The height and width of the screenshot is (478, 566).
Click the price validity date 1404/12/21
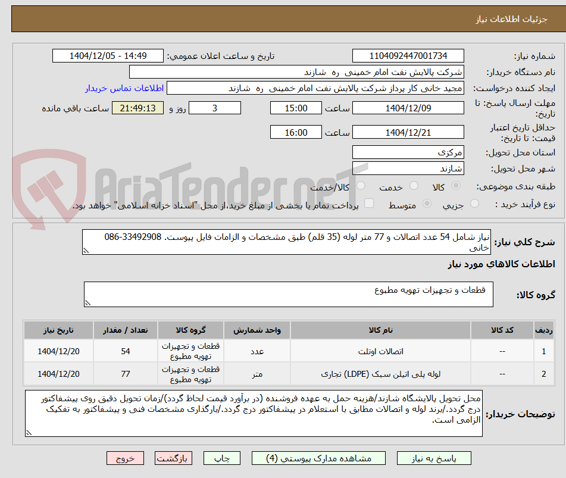(408, 132)
